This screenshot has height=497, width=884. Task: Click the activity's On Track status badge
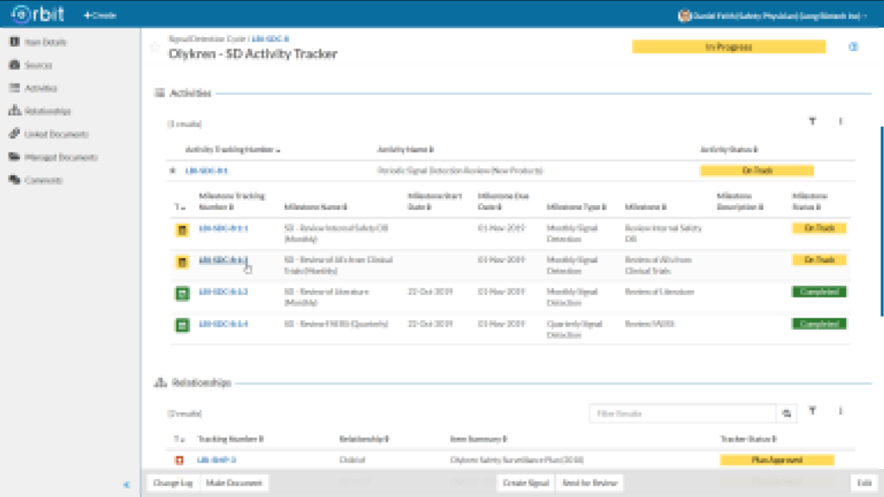point(756,170)
